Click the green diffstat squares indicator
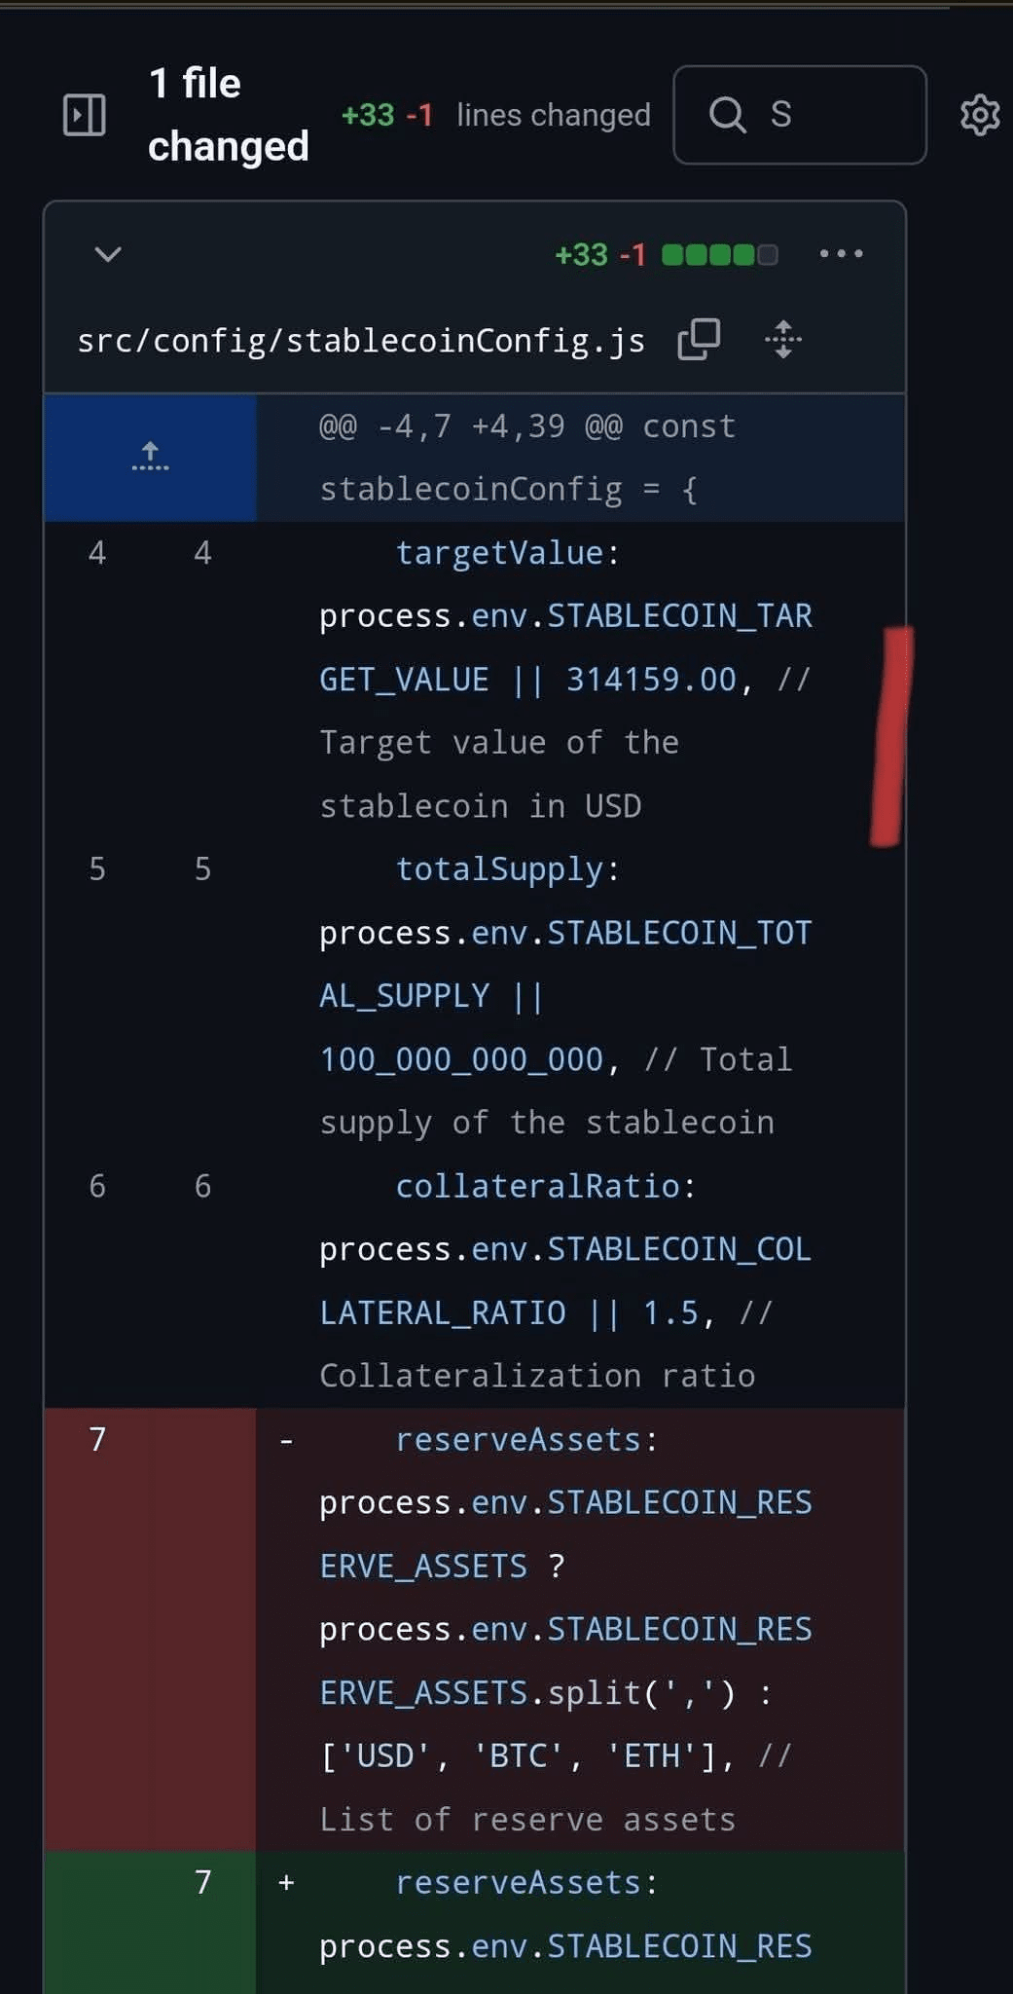This screenshot has width=1013, height=1994. coord(719,255)
